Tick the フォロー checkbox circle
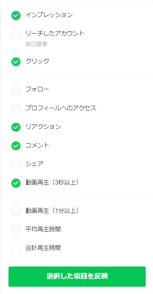The height and width of the screenshot is (294, 153). [x=16, y=90]
